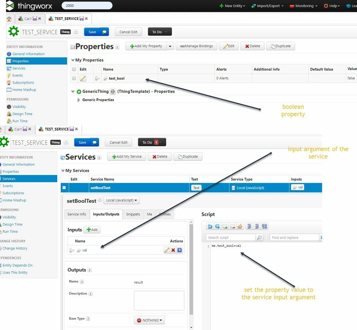The width and height of the screenshot is (357, 330).
Task: Click the ThingWorx logo icon
Action: 10,6
